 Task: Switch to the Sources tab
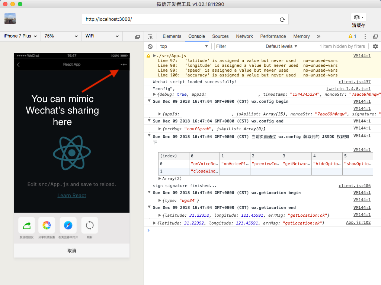click(220, 36)
